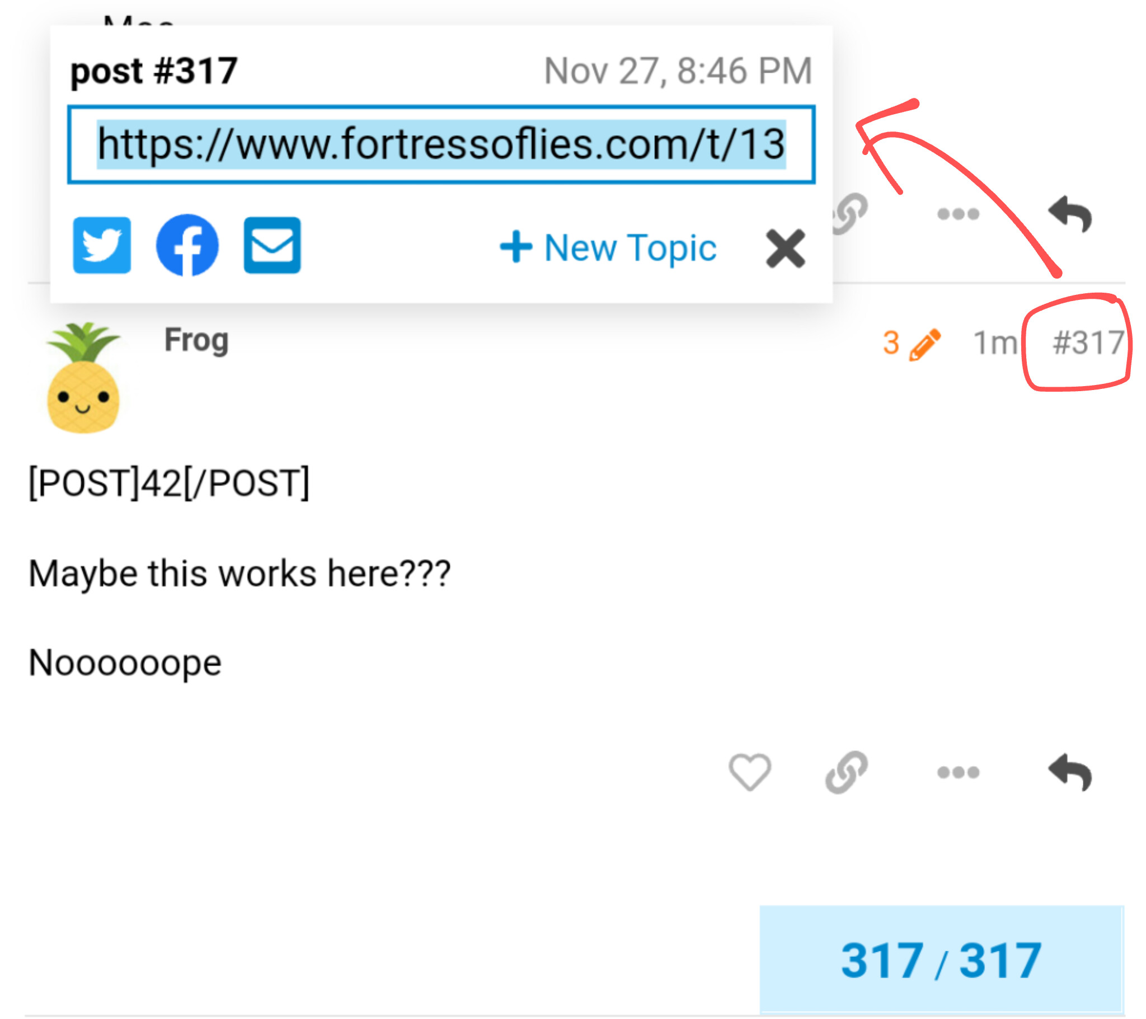Open edit history pencil showing 3 edits
This screenshot has width=1146, height=1019.
(912, 342)
